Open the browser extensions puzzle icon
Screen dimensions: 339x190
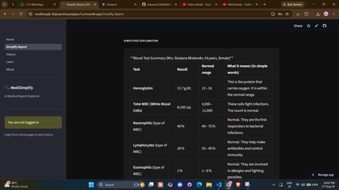[306, 14]
